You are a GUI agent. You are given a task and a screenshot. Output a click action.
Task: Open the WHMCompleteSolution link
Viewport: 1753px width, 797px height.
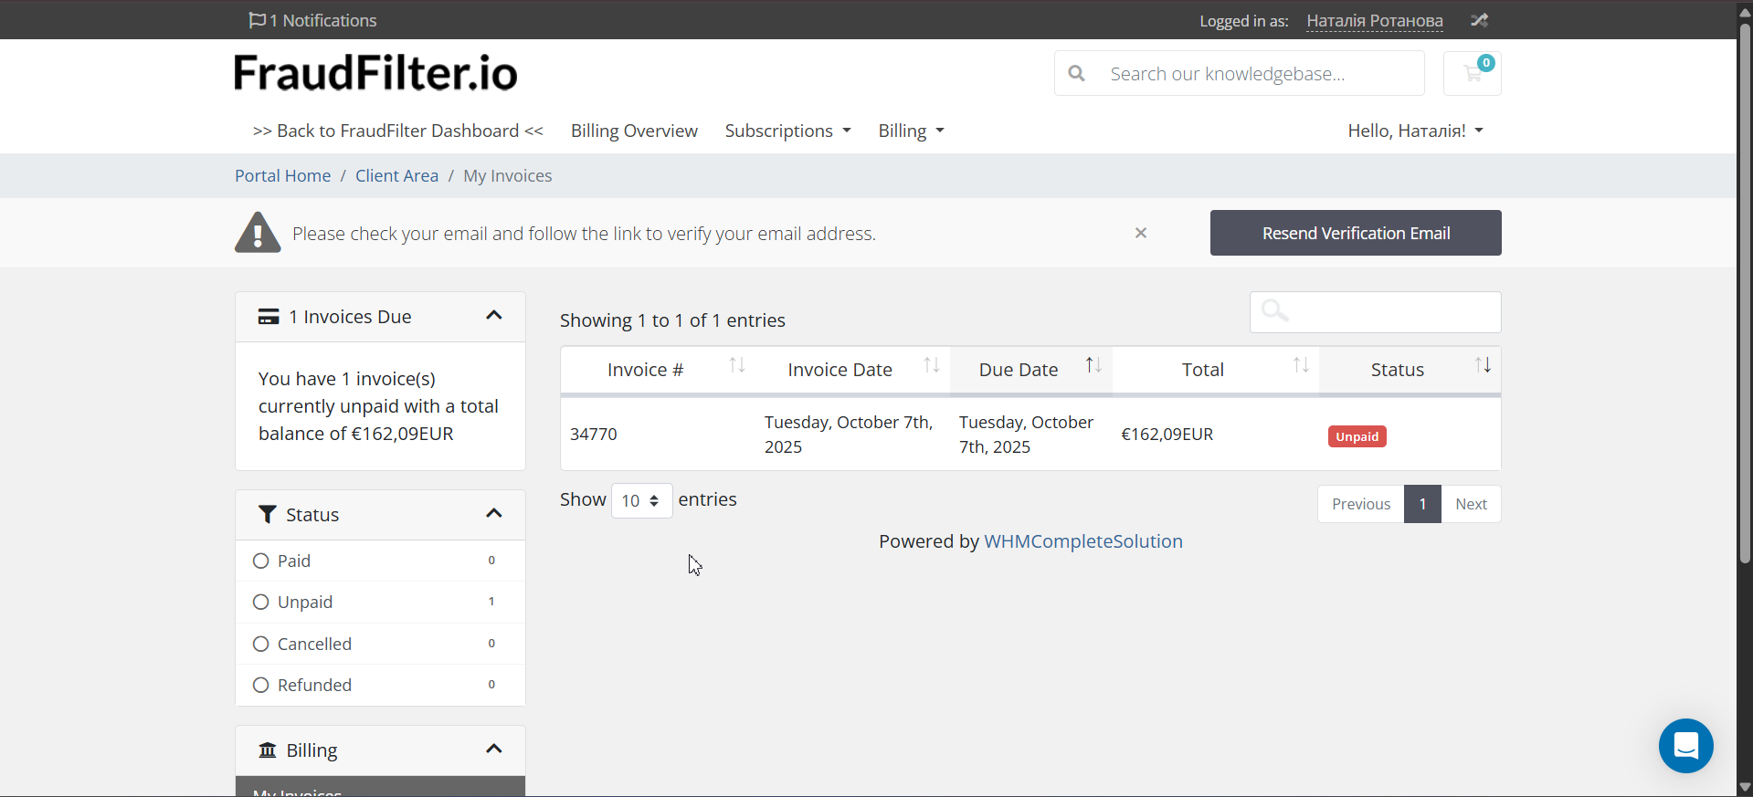1082,541
